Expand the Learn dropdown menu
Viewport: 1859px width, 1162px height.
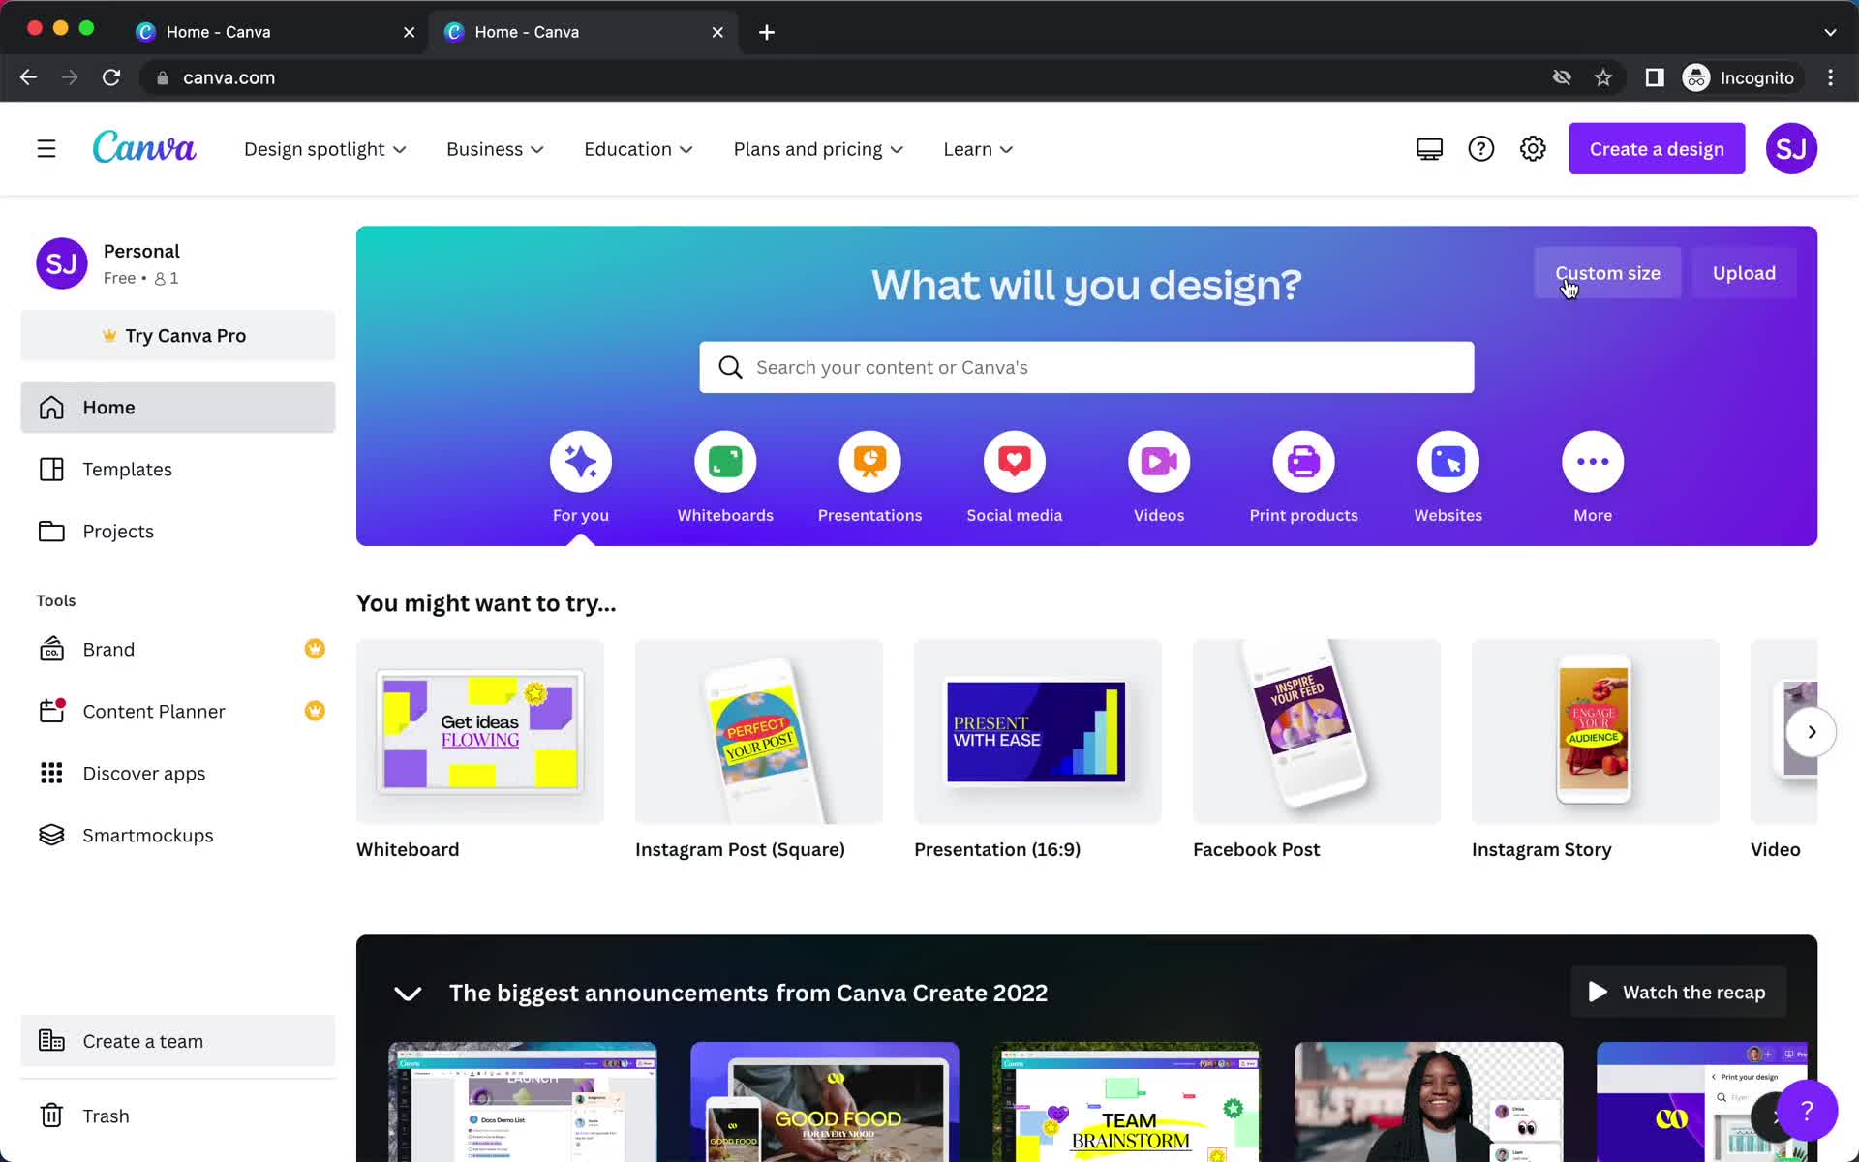pos(978,149)
